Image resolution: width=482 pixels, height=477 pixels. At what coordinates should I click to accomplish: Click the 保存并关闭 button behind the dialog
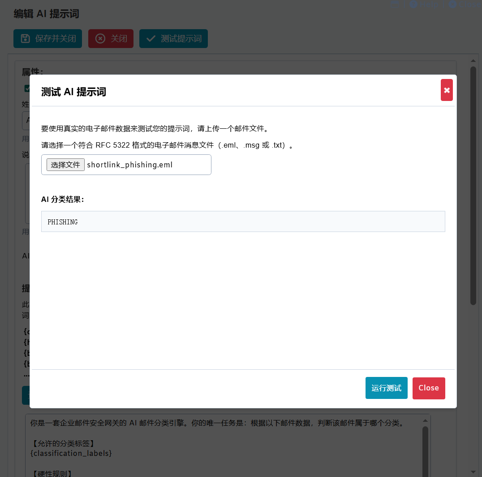[47, 39]
